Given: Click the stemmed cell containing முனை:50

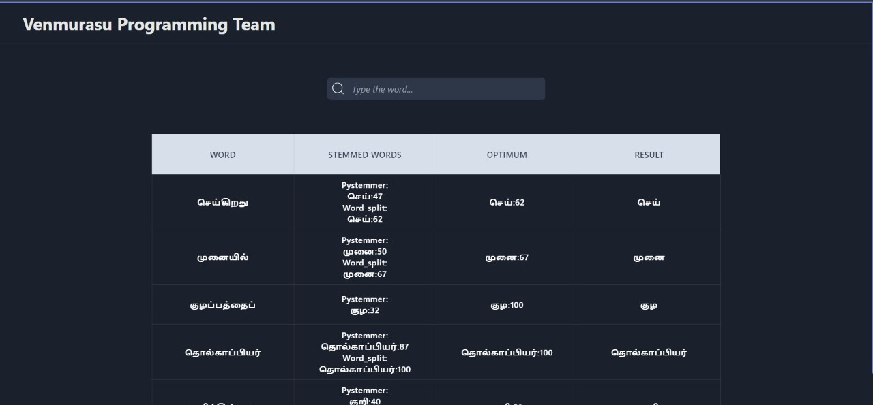Looking at the screenshot, I should (x=365, y=257).
